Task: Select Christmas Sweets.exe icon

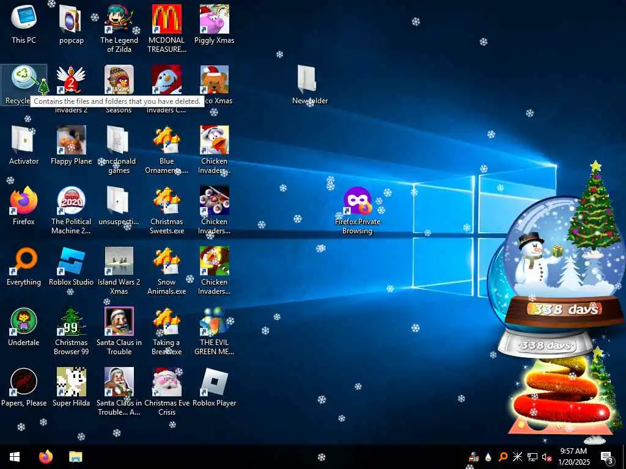Action: pyautogui.click(x=166, y=209)
